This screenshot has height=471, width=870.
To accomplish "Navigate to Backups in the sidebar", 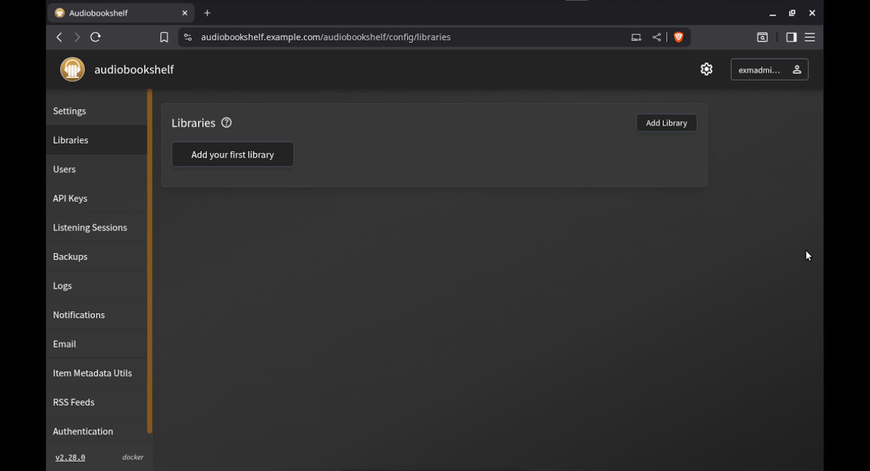I will (x=70, y=257).
